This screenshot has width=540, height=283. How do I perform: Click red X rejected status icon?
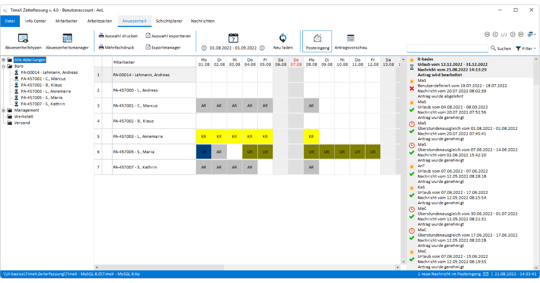click(x=411, y=88)
